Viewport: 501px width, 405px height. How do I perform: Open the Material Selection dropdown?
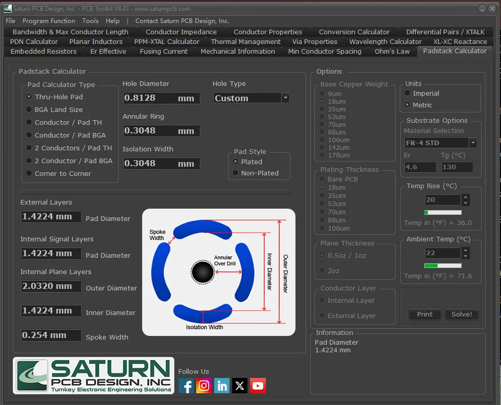click(x=473, y=143)
